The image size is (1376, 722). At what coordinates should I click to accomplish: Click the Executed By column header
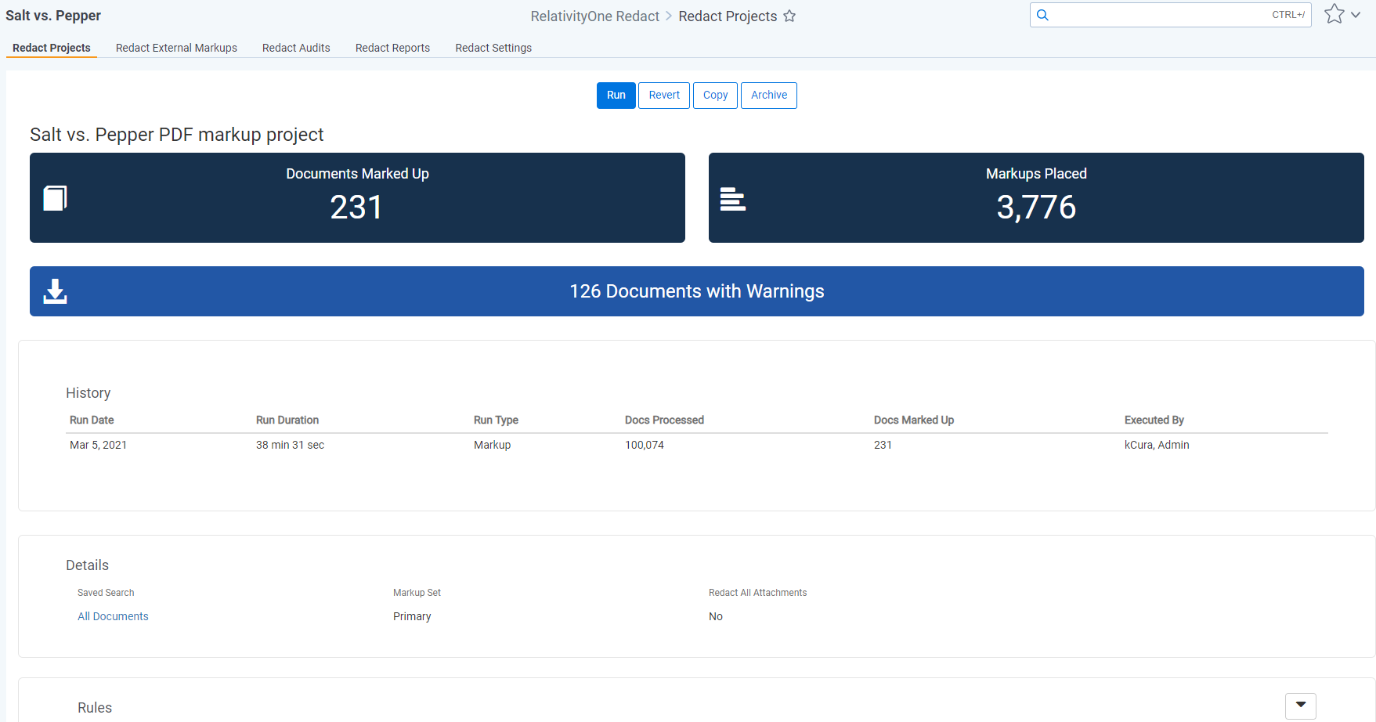click(x=1154, y=420)
